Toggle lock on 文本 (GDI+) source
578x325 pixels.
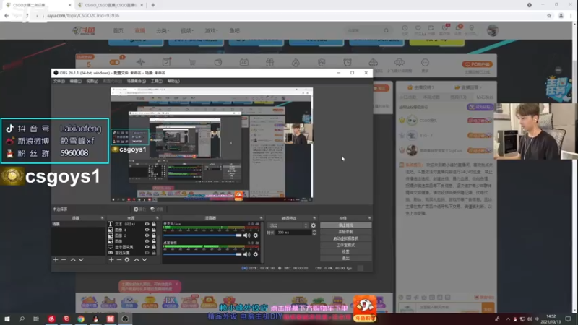click(x=154, y=224)
